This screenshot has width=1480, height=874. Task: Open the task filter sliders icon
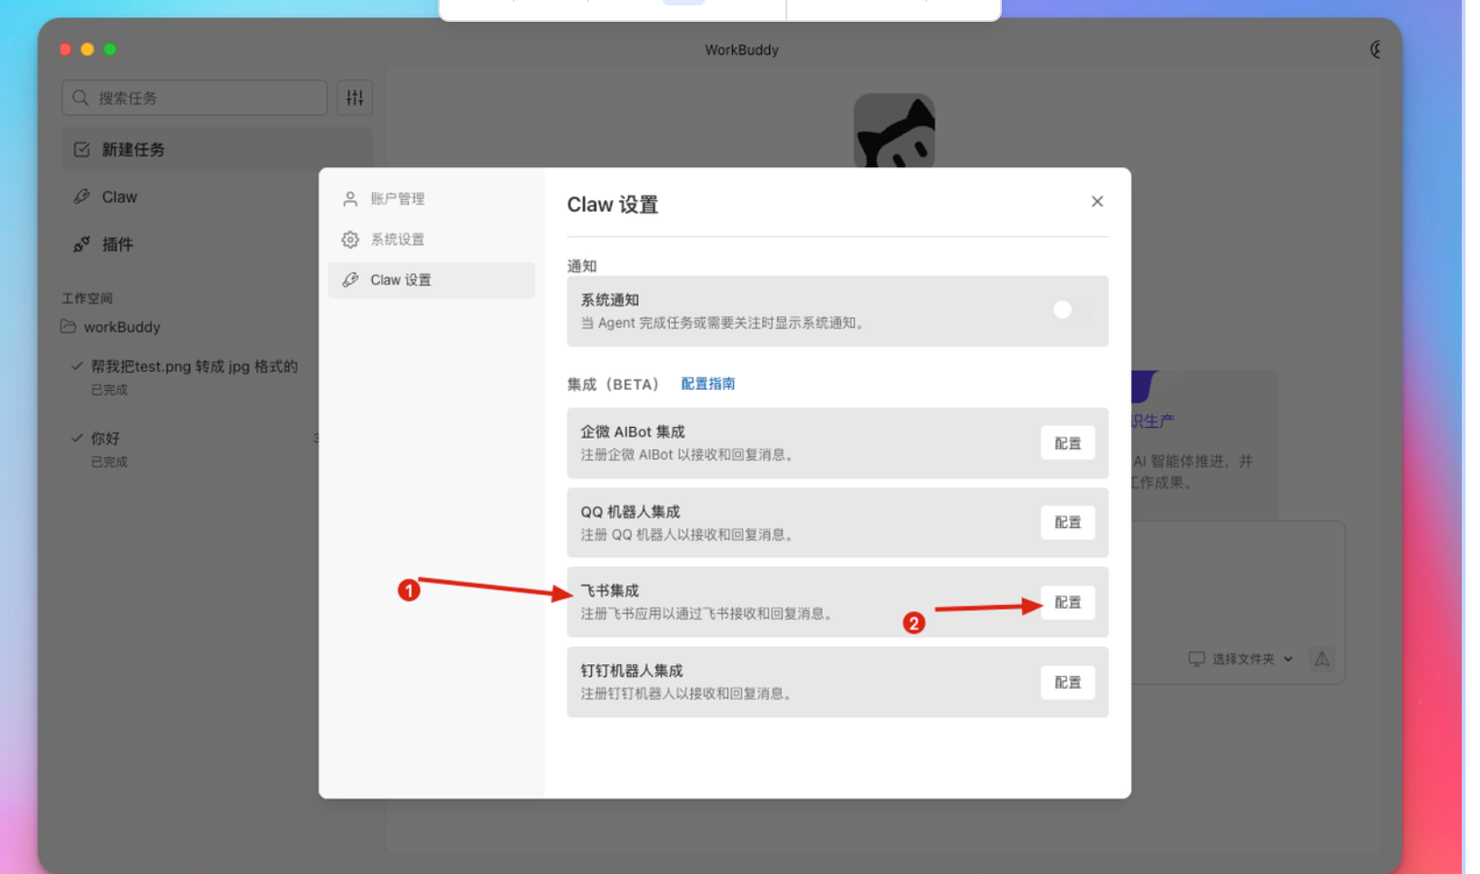click(355, 98)
